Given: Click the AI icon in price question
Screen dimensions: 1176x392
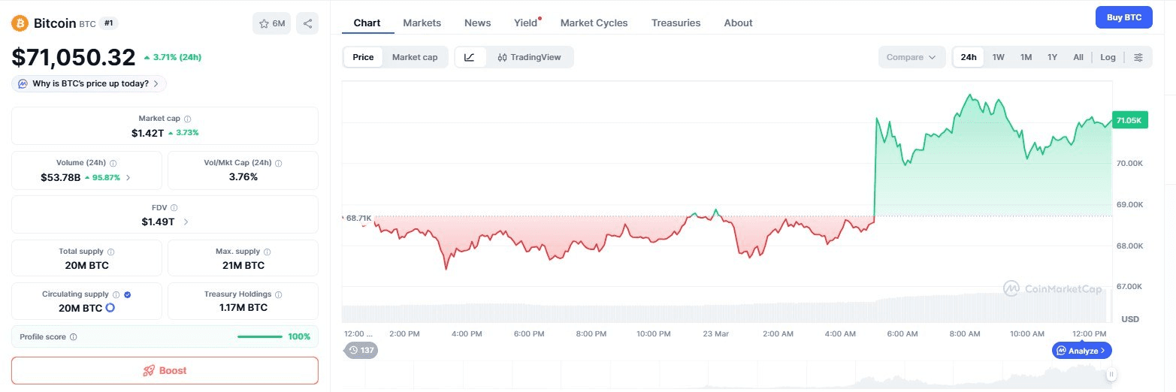Looking at the screenshot, I should coord(23,83).
